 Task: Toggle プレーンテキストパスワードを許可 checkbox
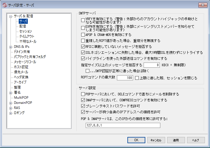[x=83, y=106]
